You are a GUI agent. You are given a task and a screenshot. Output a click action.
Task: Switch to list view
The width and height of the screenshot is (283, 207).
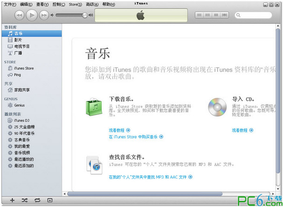coord(200,15)
